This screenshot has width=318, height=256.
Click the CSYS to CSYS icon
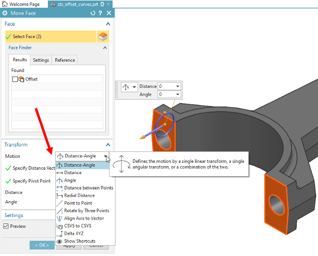(60, 226)
